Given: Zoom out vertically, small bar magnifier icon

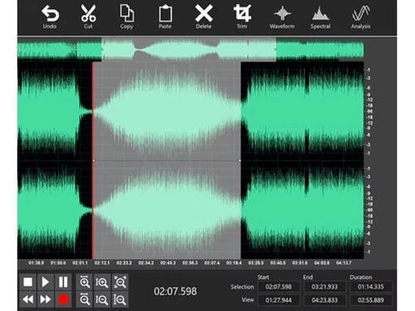Looking at the screenshot, I should pyautogui.click(x=102, y=299).
